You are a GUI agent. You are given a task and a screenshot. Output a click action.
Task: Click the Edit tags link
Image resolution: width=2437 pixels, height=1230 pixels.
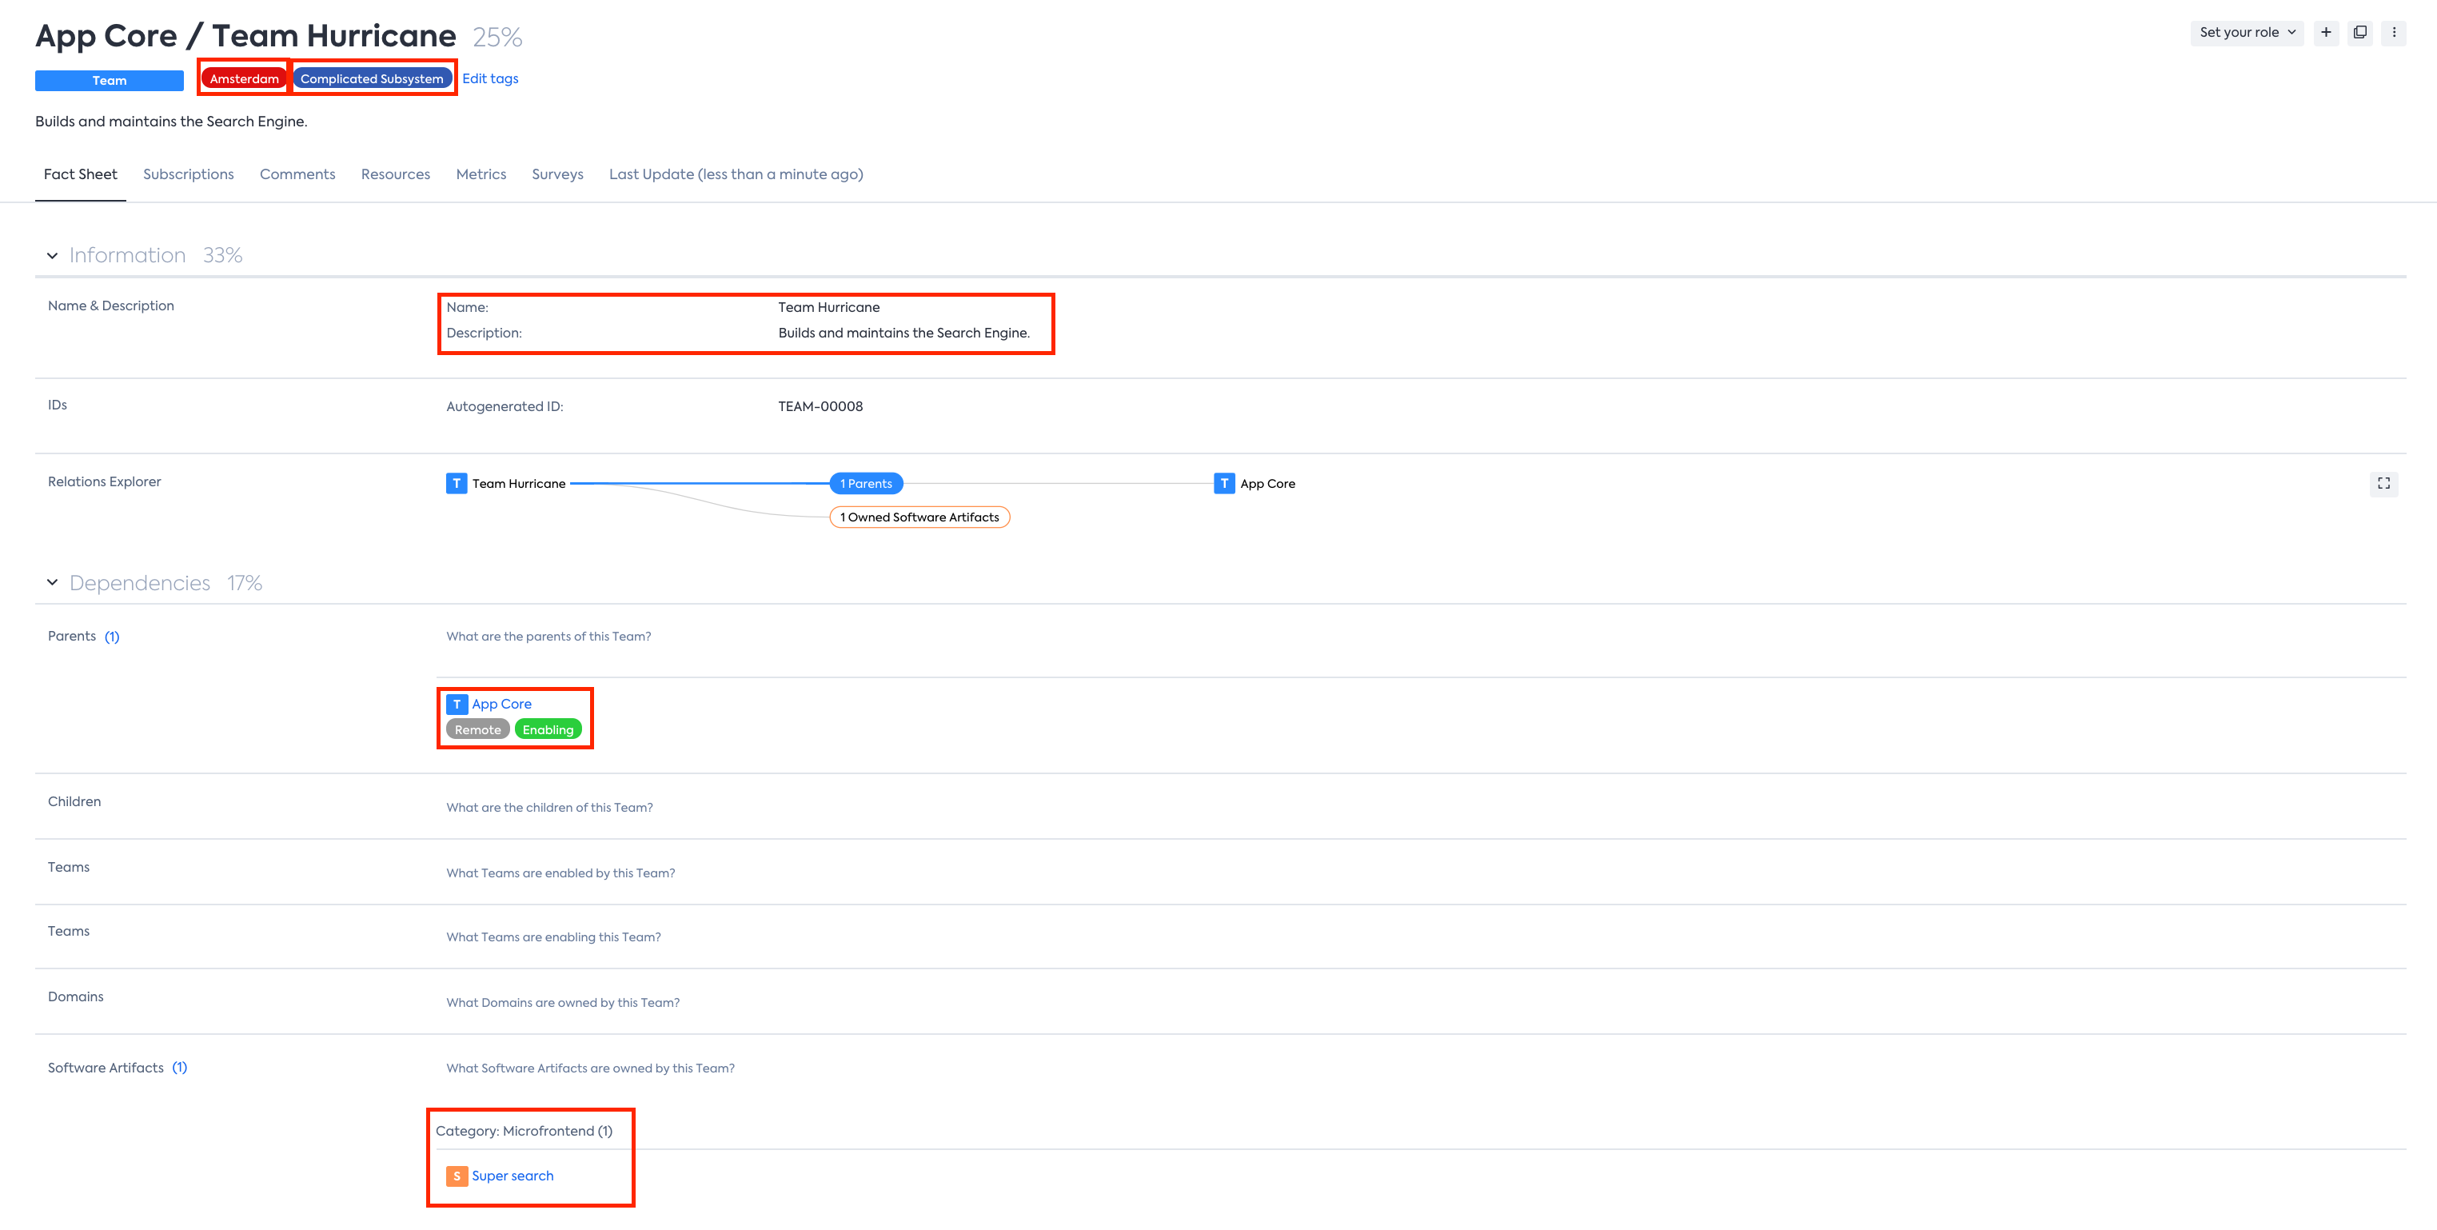tap(489, 78)
